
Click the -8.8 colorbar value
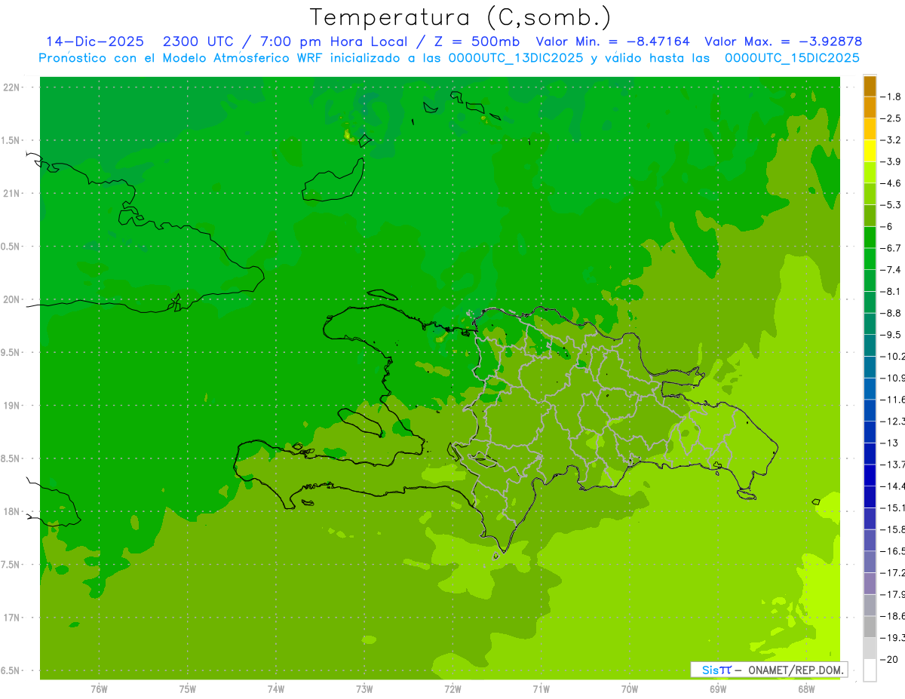(891, 313)
